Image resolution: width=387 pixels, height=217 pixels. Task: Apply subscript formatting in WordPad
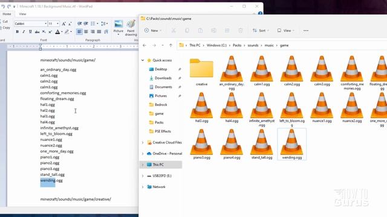(44, 32)
